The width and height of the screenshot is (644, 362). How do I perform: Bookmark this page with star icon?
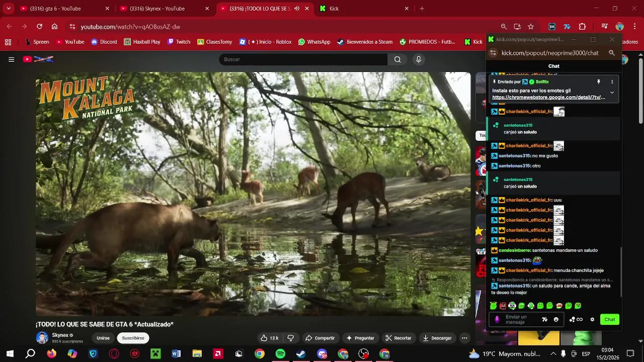point(531,27)
